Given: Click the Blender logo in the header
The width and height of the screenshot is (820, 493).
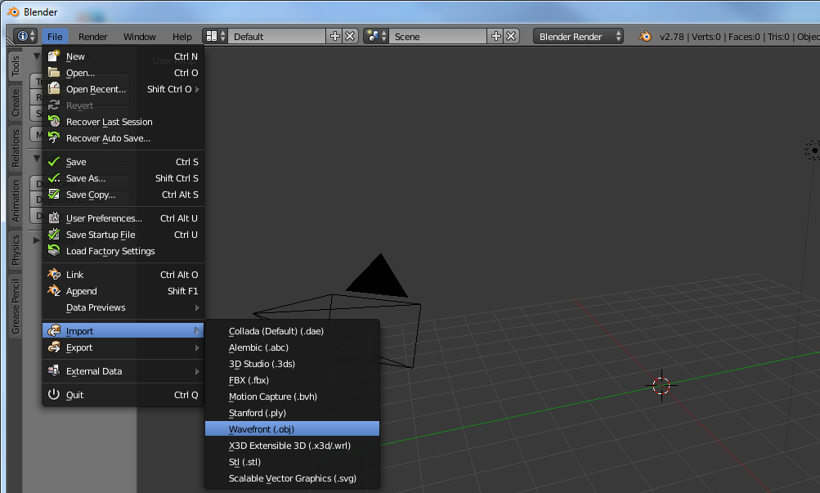Looking at the screenshot, I should 645,37.
